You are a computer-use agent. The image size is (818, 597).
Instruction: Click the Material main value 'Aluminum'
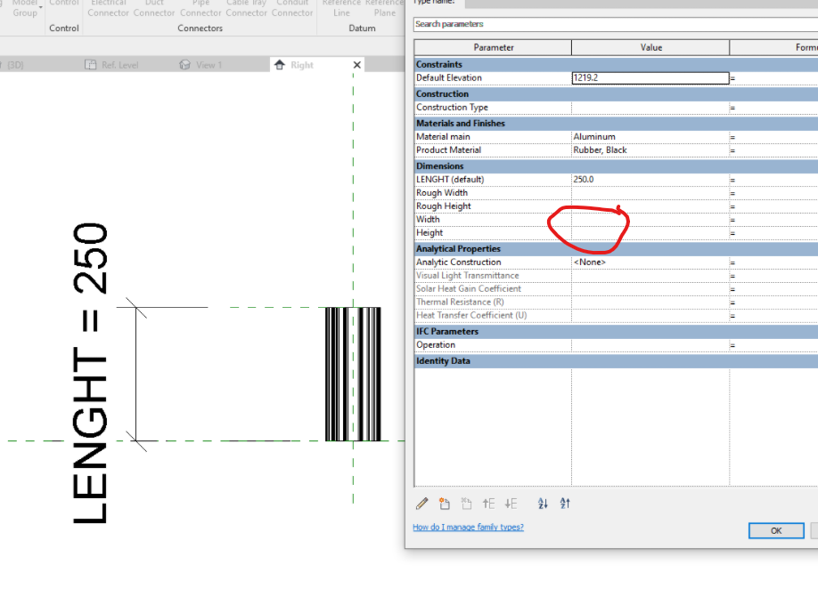pos(594,136)
